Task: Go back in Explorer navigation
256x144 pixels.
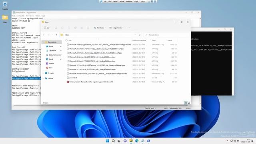Action: click(44, 35)
